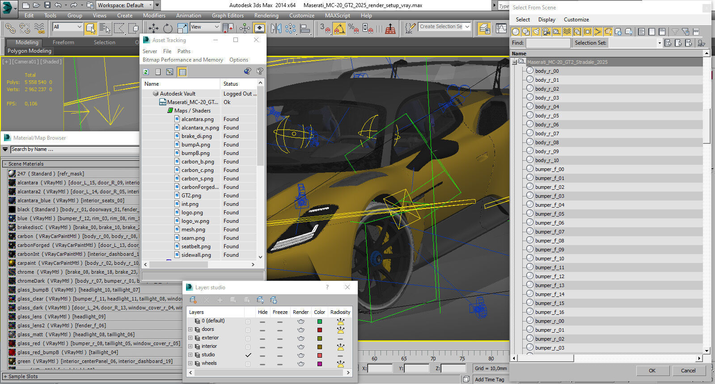Open the Workspace: Default dropdown
The image size is (715, 384).
(x=125, y=5)
